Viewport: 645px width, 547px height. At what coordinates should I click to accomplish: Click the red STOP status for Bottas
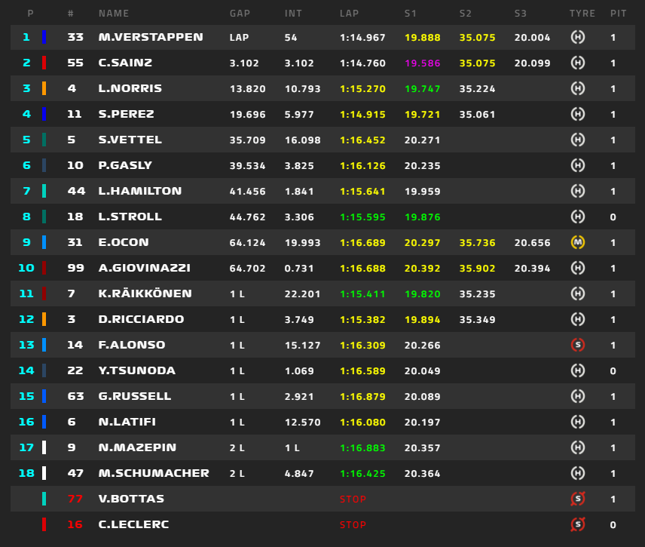pos(353,499)
